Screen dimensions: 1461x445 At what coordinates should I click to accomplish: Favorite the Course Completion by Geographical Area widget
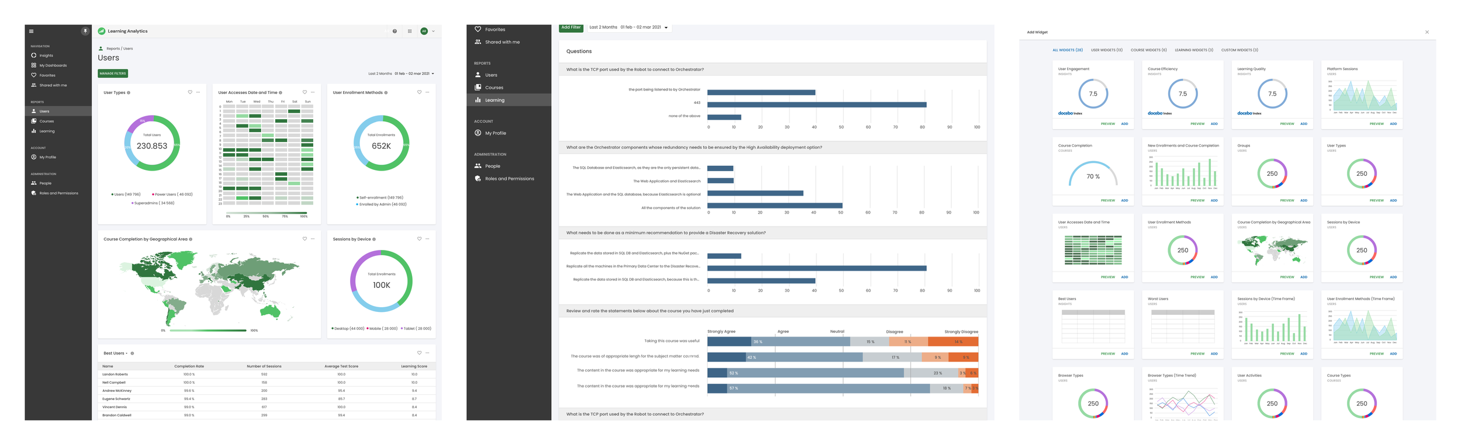[304, 239]
